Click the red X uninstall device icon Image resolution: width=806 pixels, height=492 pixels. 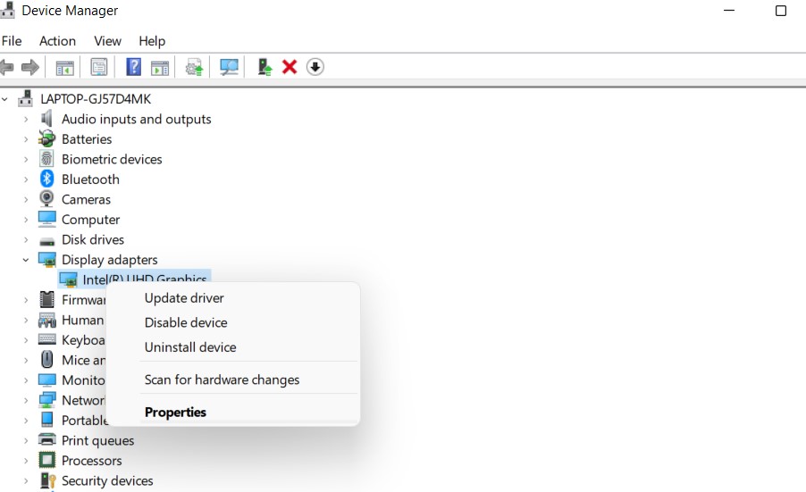click(x=290, y=67)
